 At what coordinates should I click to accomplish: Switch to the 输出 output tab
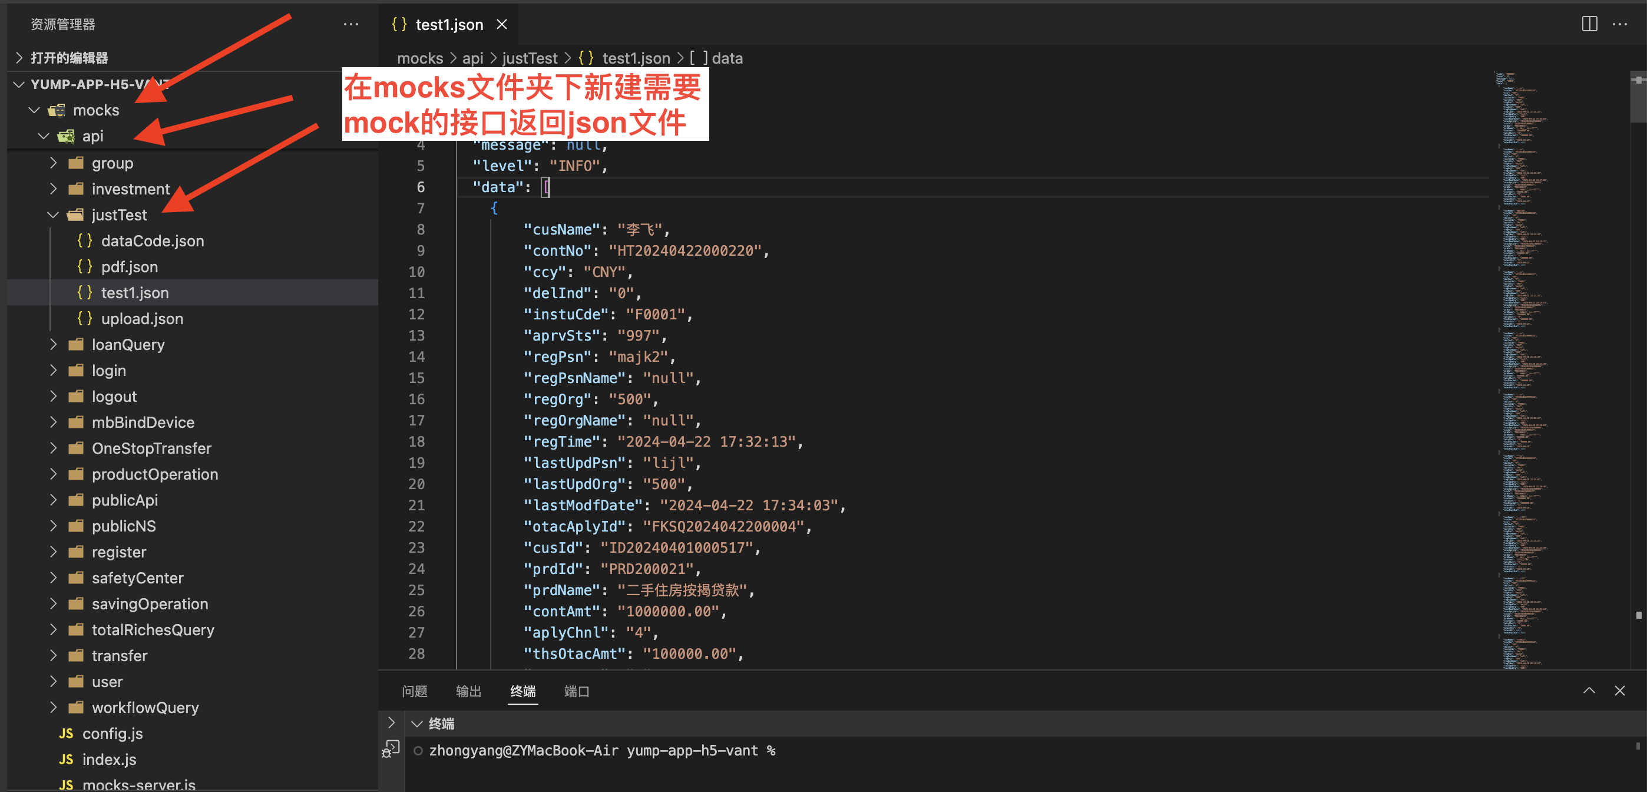tap(469, 691)
